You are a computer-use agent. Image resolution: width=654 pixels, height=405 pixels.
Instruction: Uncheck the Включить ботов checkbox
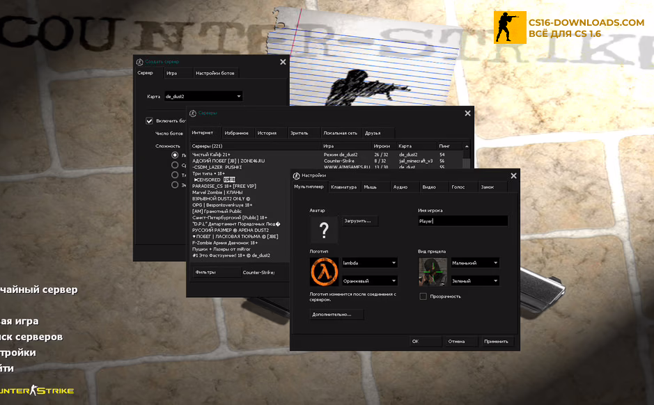click(x=149, y=121)
